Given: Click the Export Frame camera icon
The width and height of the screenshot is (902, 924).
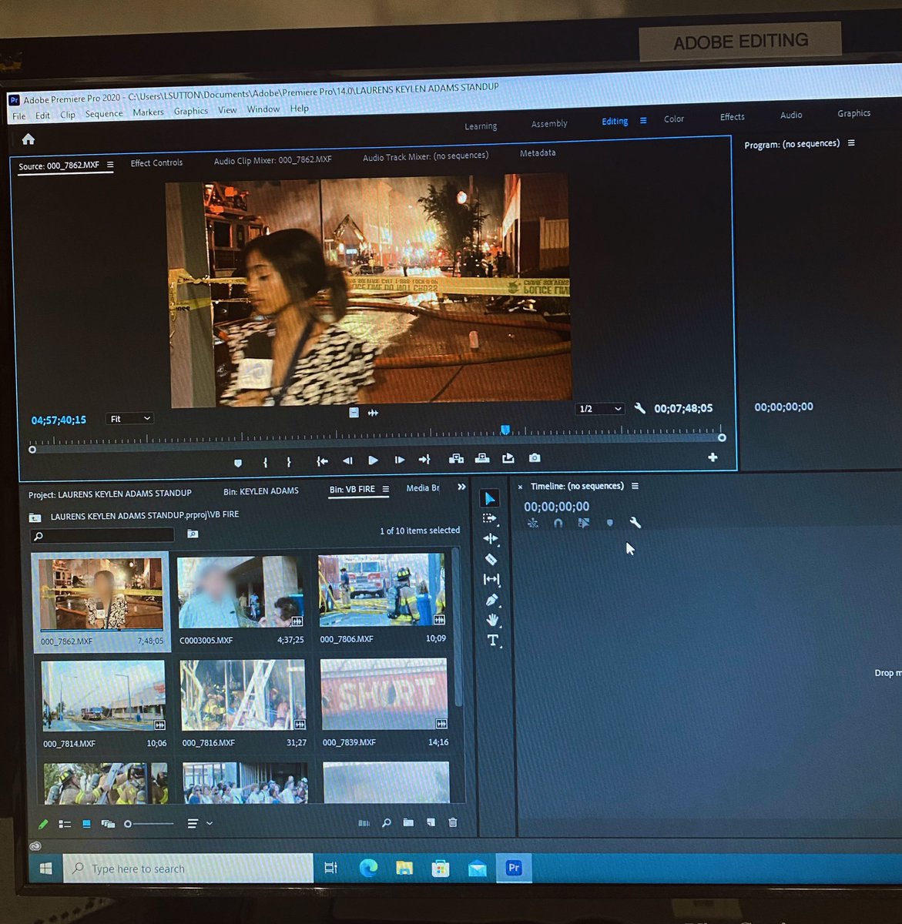Looking at the screenshot, I should click(535, 459).
